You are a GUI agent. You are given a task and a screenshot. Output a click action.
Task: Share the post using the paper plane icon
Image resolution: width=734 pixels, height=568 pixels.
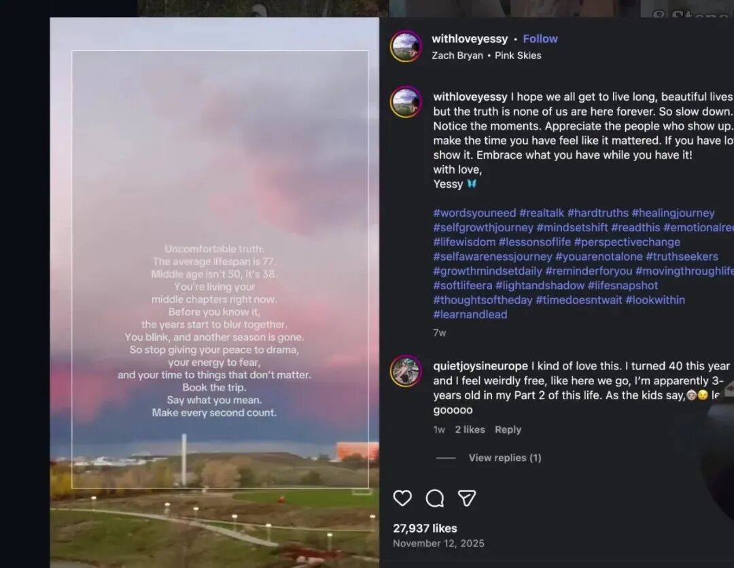[467, 498]
